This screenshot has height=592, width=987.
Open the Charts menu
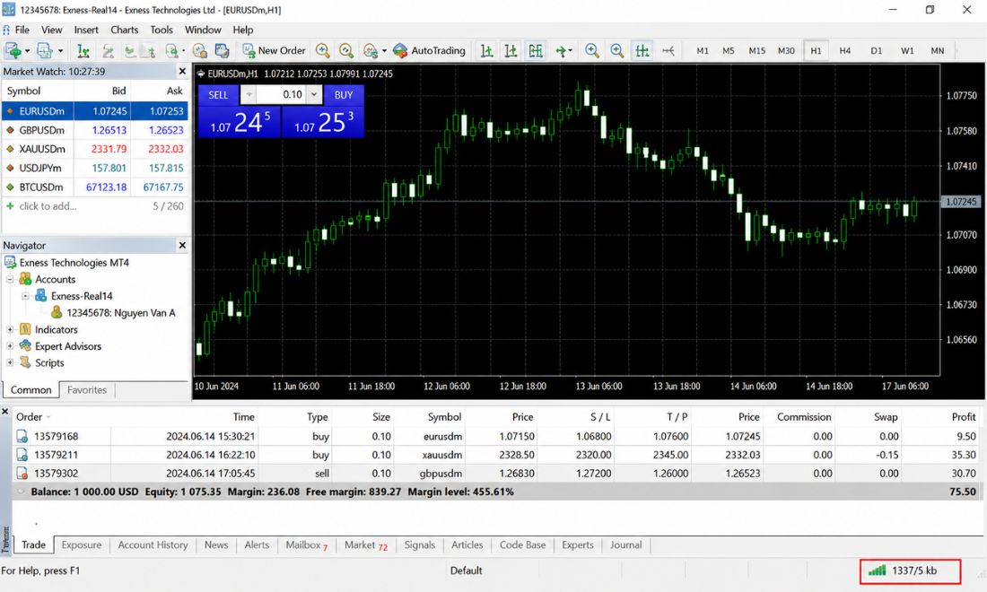[x=125, y=30]
